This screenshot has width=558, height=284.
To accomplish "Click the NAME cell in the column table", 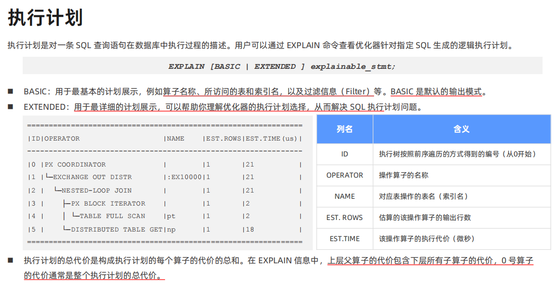I will [345, 196].
